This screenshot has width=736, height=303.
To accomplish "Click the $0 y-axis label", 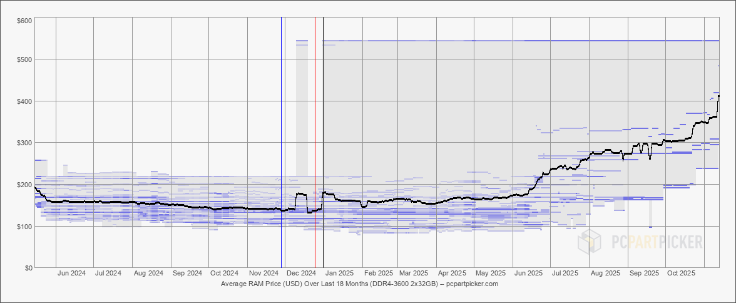I will pyautogui.click(x=28, y=268).
